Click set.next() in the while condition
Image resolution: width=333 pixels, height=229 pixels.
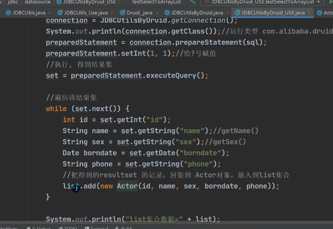click(96, 109)
